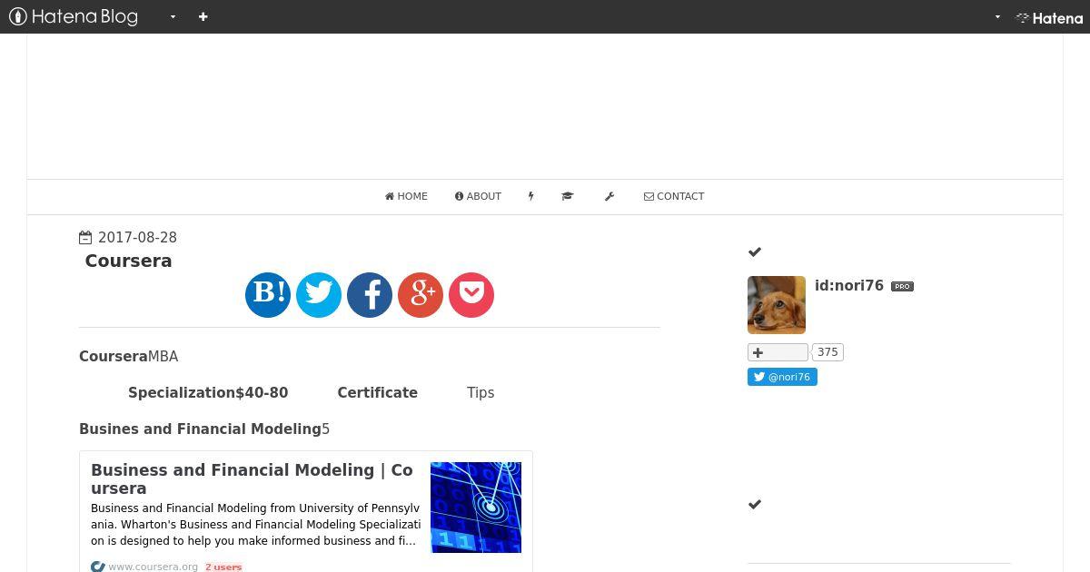This screenshot has height=572, width=1090.
Task: Click the plus subscribe button
Action: [x=778, y=352]
